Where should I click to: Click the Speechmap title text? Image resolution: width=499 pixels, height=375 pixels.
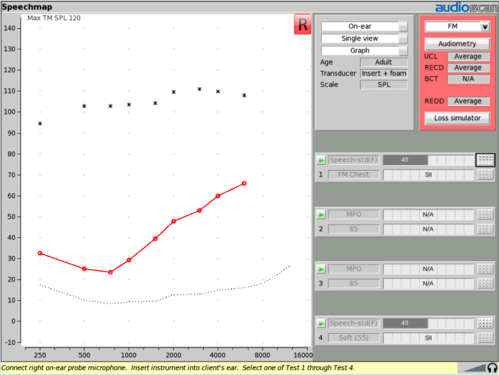tap(27, 7)
